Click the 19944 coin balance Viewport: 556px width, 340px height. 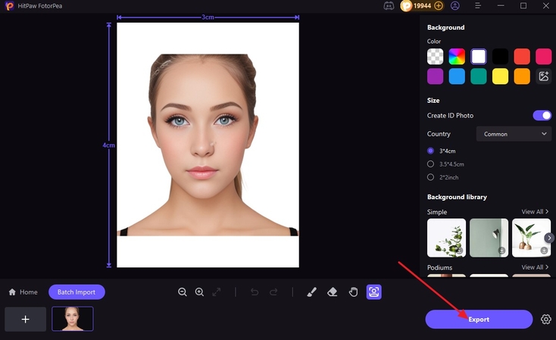click(x=422, y=5)
